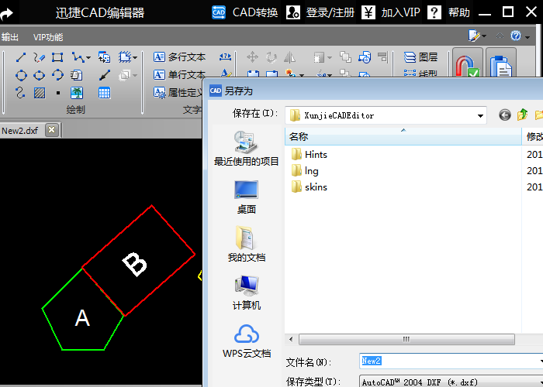Select the Ellipse drawing tool
This screenshot has width=543, height=387.
(39, 75)
